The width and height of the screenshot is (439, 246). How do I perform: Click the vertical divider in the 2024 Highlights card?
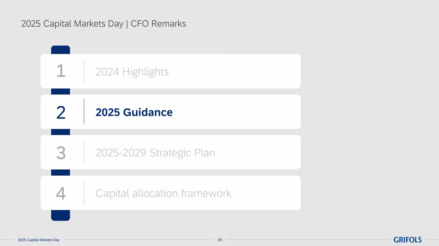(x=84, y=71)
